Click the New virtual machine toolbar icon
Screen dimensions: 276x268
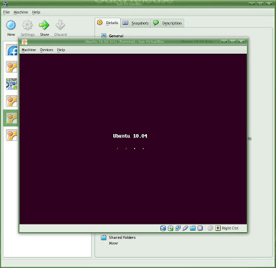[11, 26]
